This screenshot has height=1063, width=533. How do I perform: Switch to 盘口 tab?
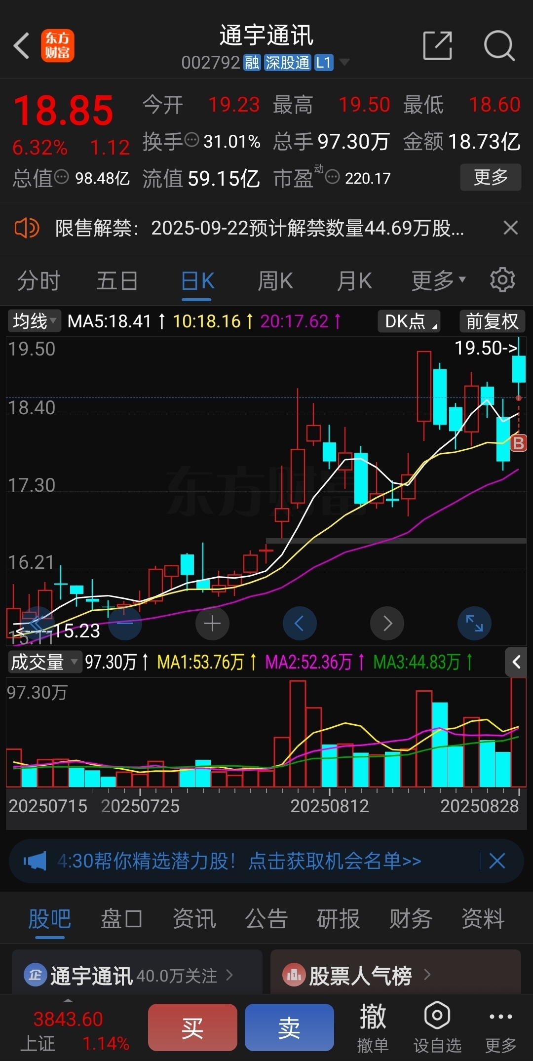(x=121, y=919)
